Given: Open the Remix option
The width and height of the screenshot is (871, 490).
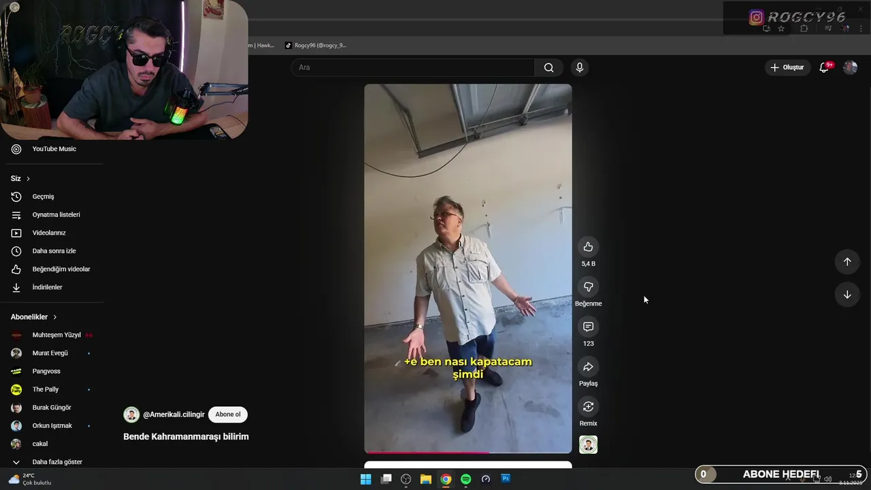Looking at the screenshot, I should [x=588, y=407].
